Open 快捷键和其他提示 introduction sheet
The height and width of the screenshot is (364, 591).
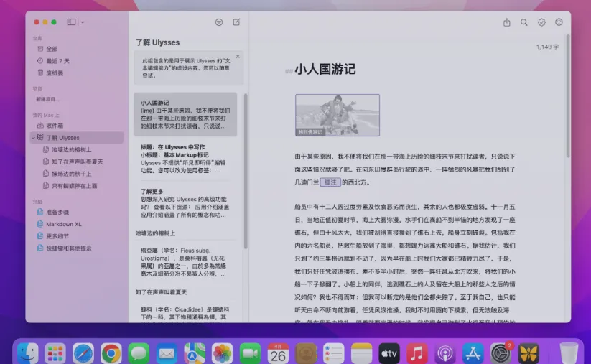69,248
